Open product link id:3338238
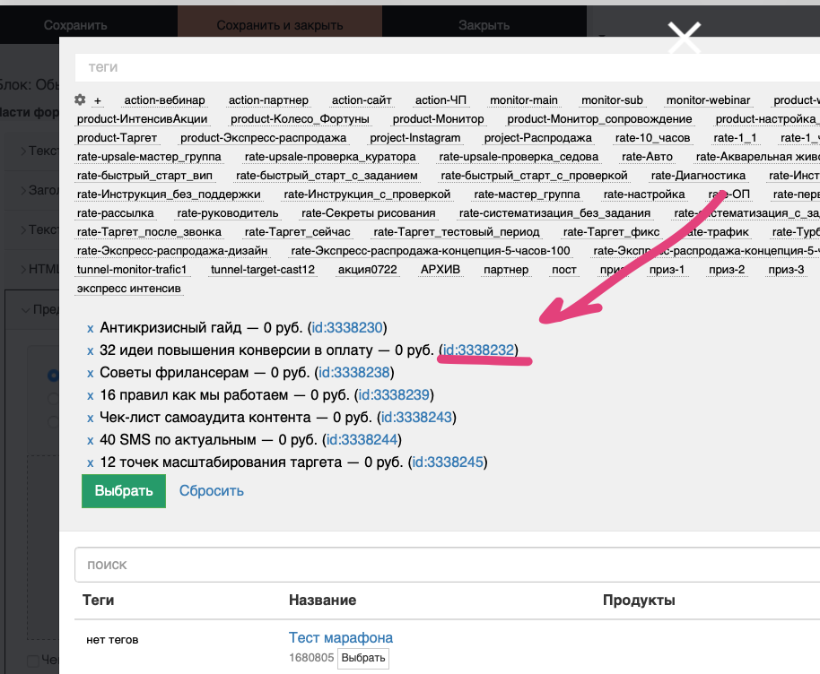Viewport: 820px width, 674px height. (x=354, y=373)
